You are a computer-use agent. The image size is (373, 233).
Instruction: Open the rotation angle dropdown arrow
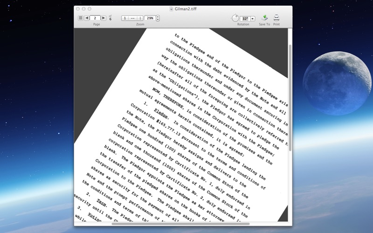[253, 19]
